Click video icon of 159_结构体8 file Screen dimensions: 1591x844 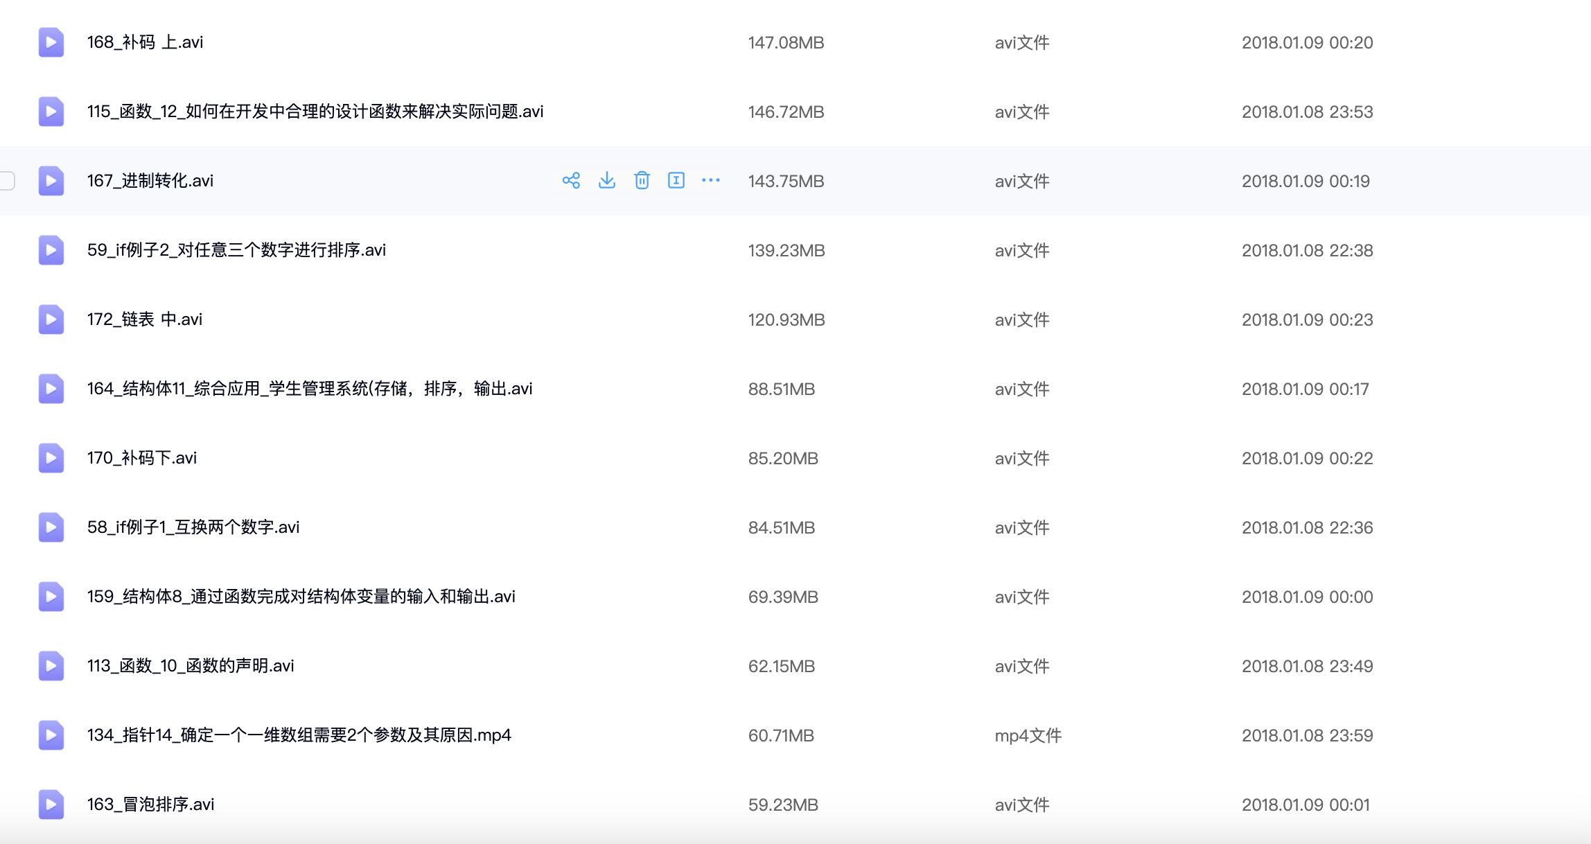tap(51, 597)
